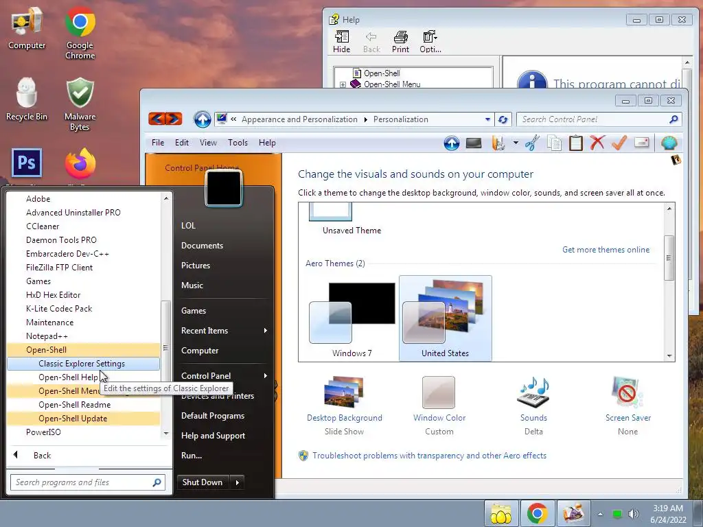Click Chrome icon on the taskbar
Screen dimensions: 703x527
(537, 513)
